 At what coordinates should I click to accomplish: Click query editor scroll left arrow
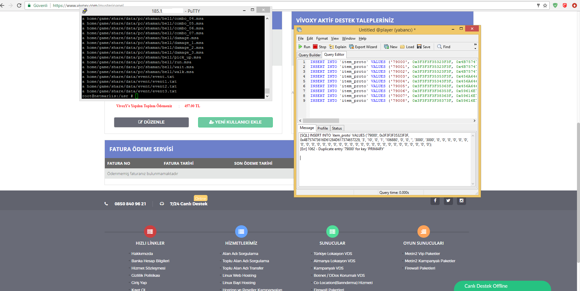pos(300,121)
